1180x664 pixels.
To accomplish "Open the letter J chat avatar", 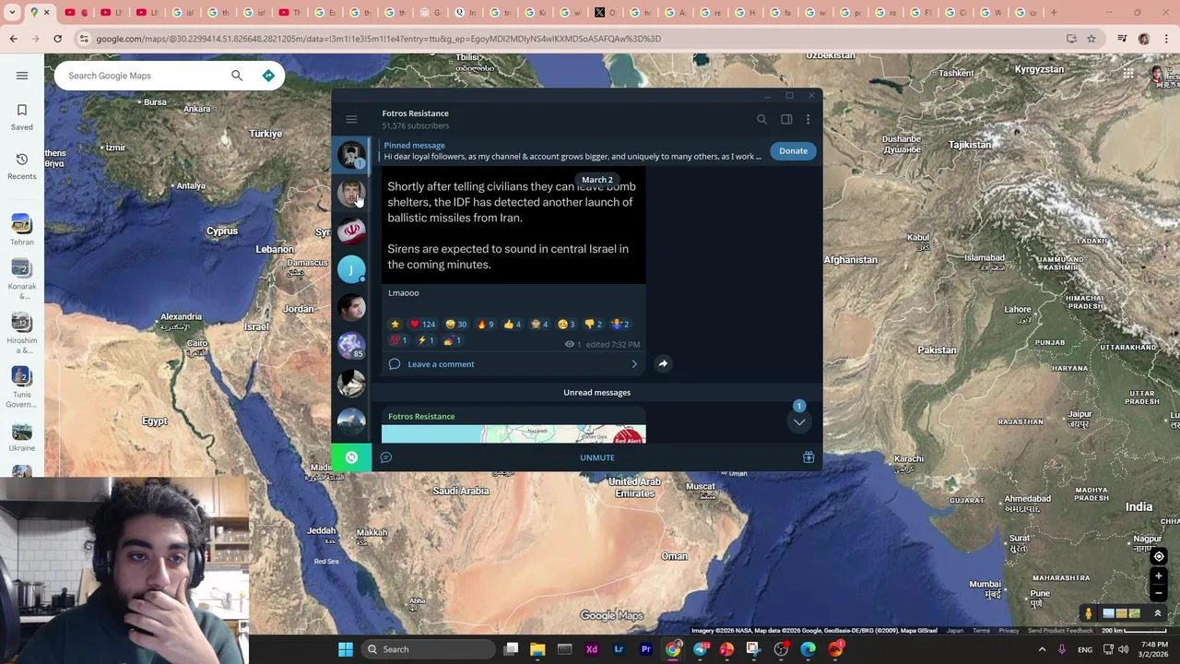I will 351,269.
